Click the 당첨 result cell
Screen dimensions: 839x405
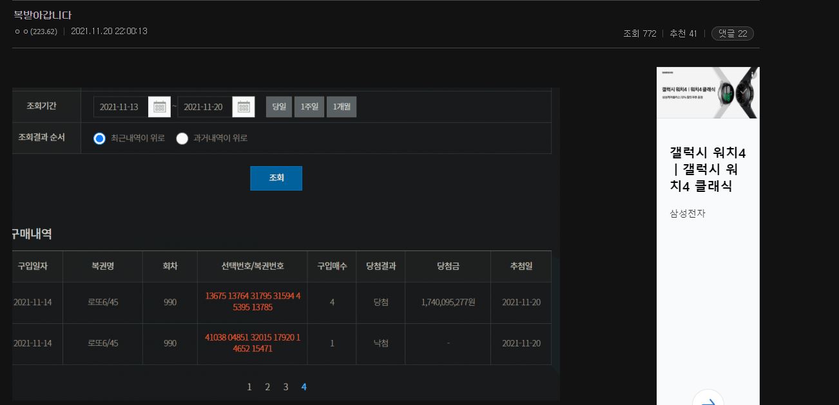(381, 302)
